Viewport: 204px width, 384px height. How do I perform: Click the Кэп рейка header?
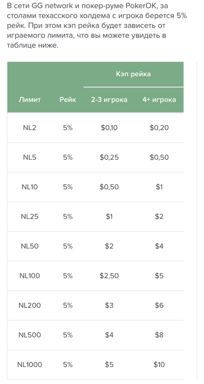[x=133, y=74]
